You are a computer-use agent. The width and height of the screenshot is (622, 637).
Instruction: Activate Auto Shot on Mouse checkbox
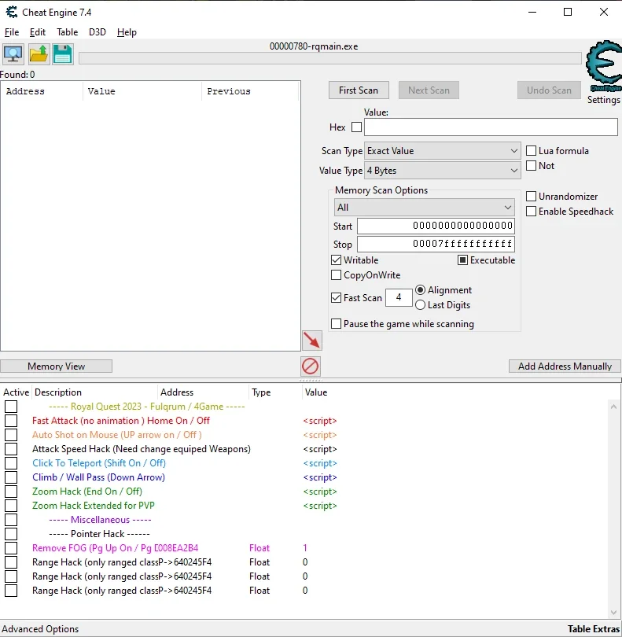pos(11,435)
